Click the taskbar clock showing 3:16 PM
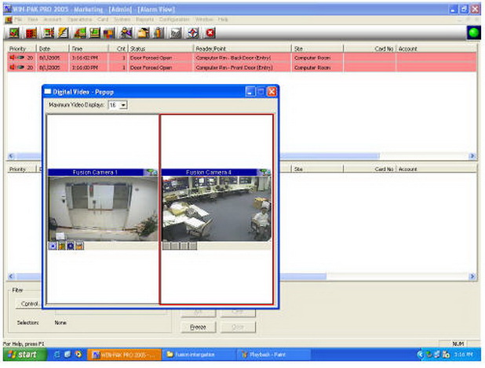The height and width of the screenshot is (368, 485). coord(464,355)
